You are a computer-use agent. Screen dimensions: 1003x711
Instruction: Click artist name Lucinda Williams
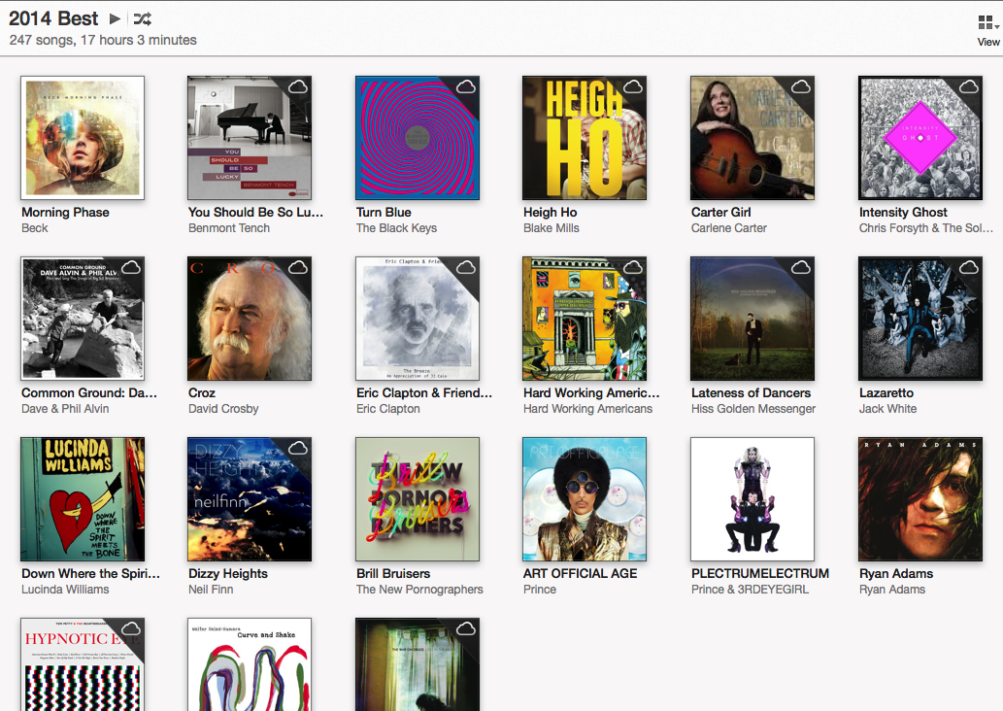65,590
